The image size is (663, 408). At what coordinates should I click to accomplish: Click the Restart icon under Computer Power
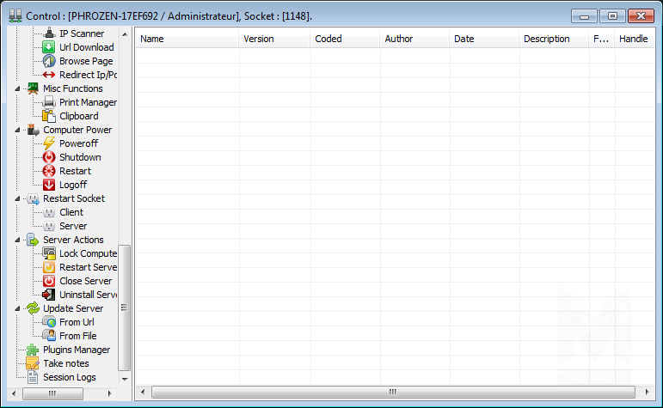pos(49,171)
